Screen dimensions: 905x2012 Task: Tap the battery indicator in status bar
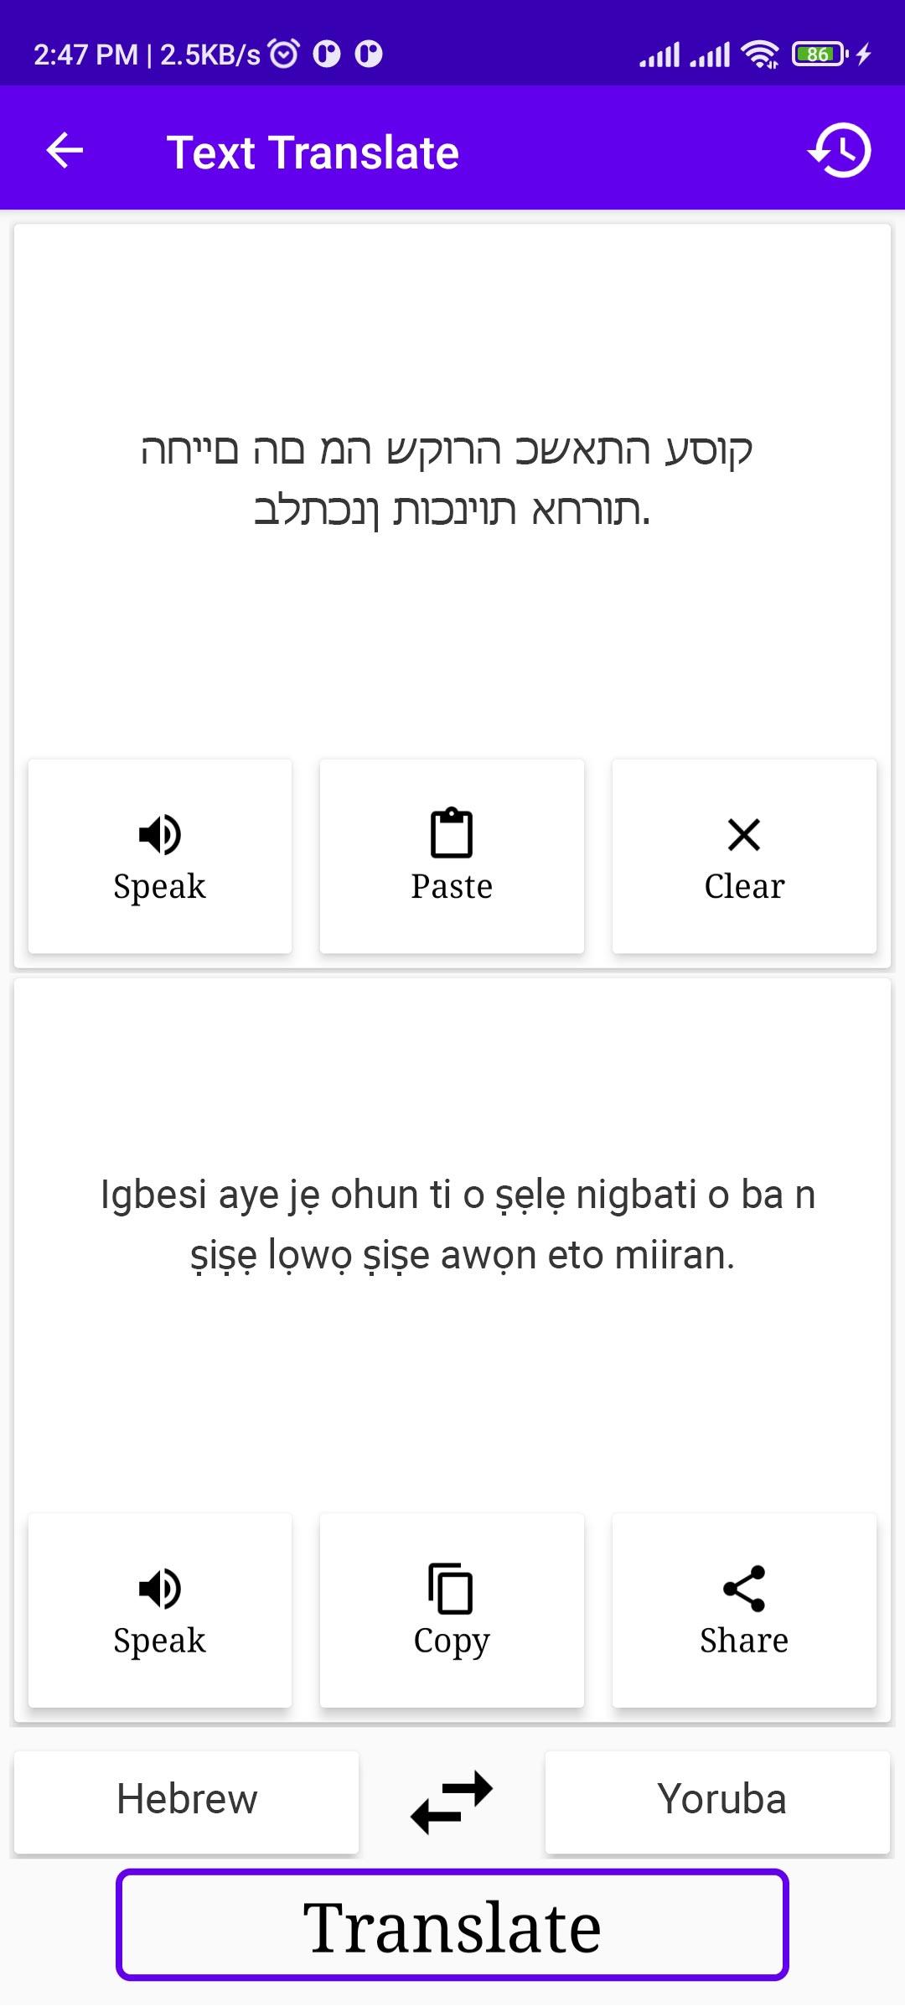tap(818, 54)
